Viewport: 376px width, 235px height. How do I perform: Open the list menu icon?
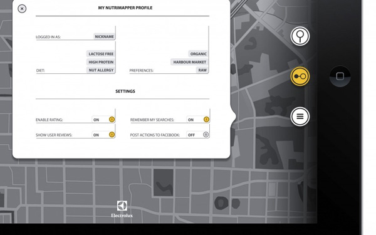[300, 117]
